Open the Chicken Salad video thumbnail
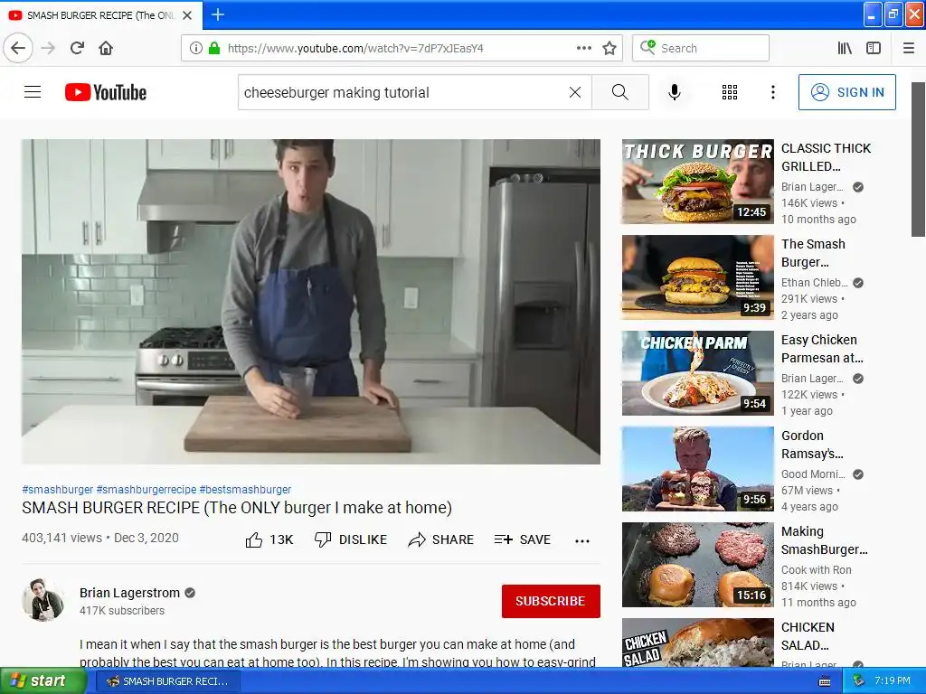The width and height of the screenshot is (926, 694). 697,642
